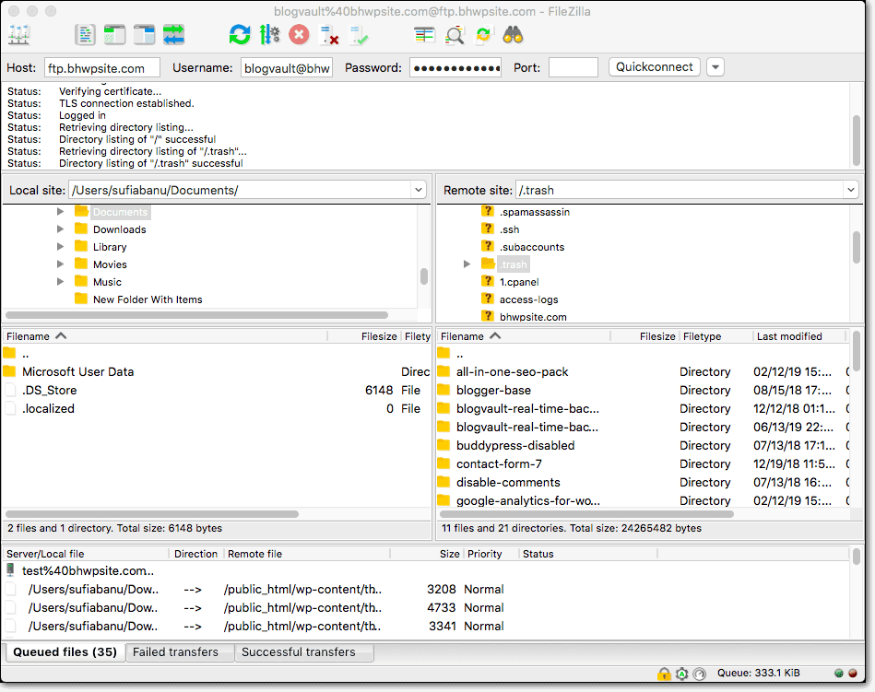The height and width of the screenshot is (692, 875).
Task: Refresh file and folder lists
Action: tap(240, 35)
